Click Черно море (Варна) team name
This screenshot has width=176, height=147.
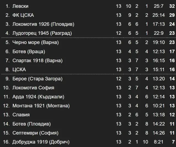(x=35, y=42)
